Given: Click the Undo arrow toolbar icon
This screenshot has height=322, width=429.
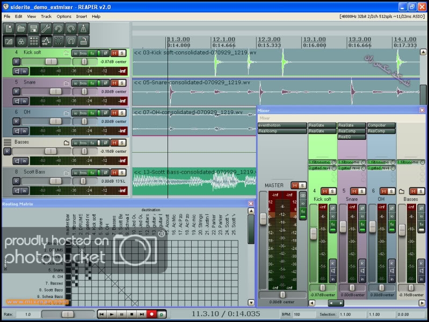Looking at the screenshot, I should (59, 29).
